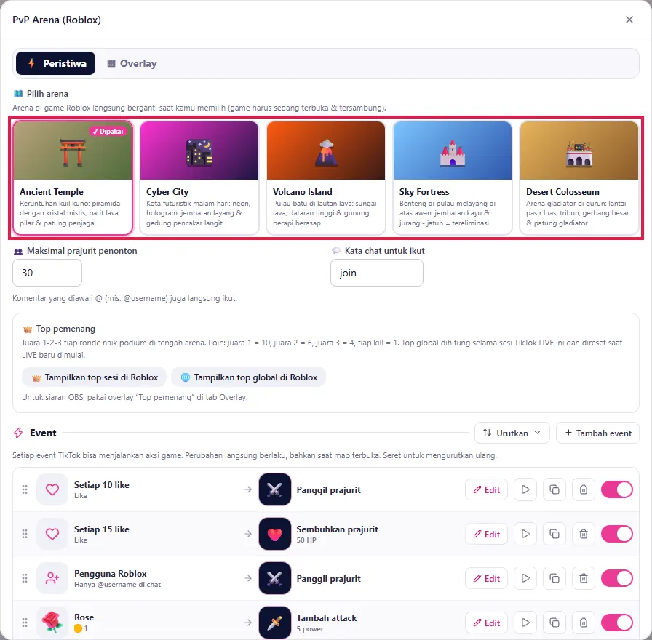The width and height of the screenshot is (652, 640).
Task: Duplicate the Rose gift event
Action: [554, 623]
